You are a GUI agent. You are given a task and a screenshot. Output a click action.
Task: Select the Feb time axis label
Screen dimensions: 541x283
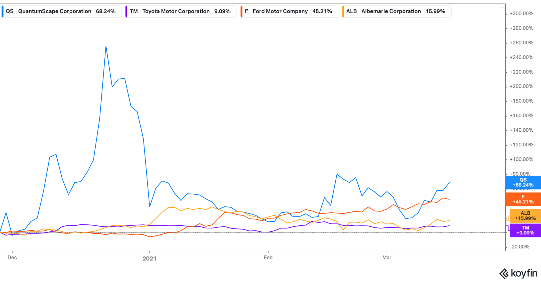pyautogui.click(x=268, y=257)
